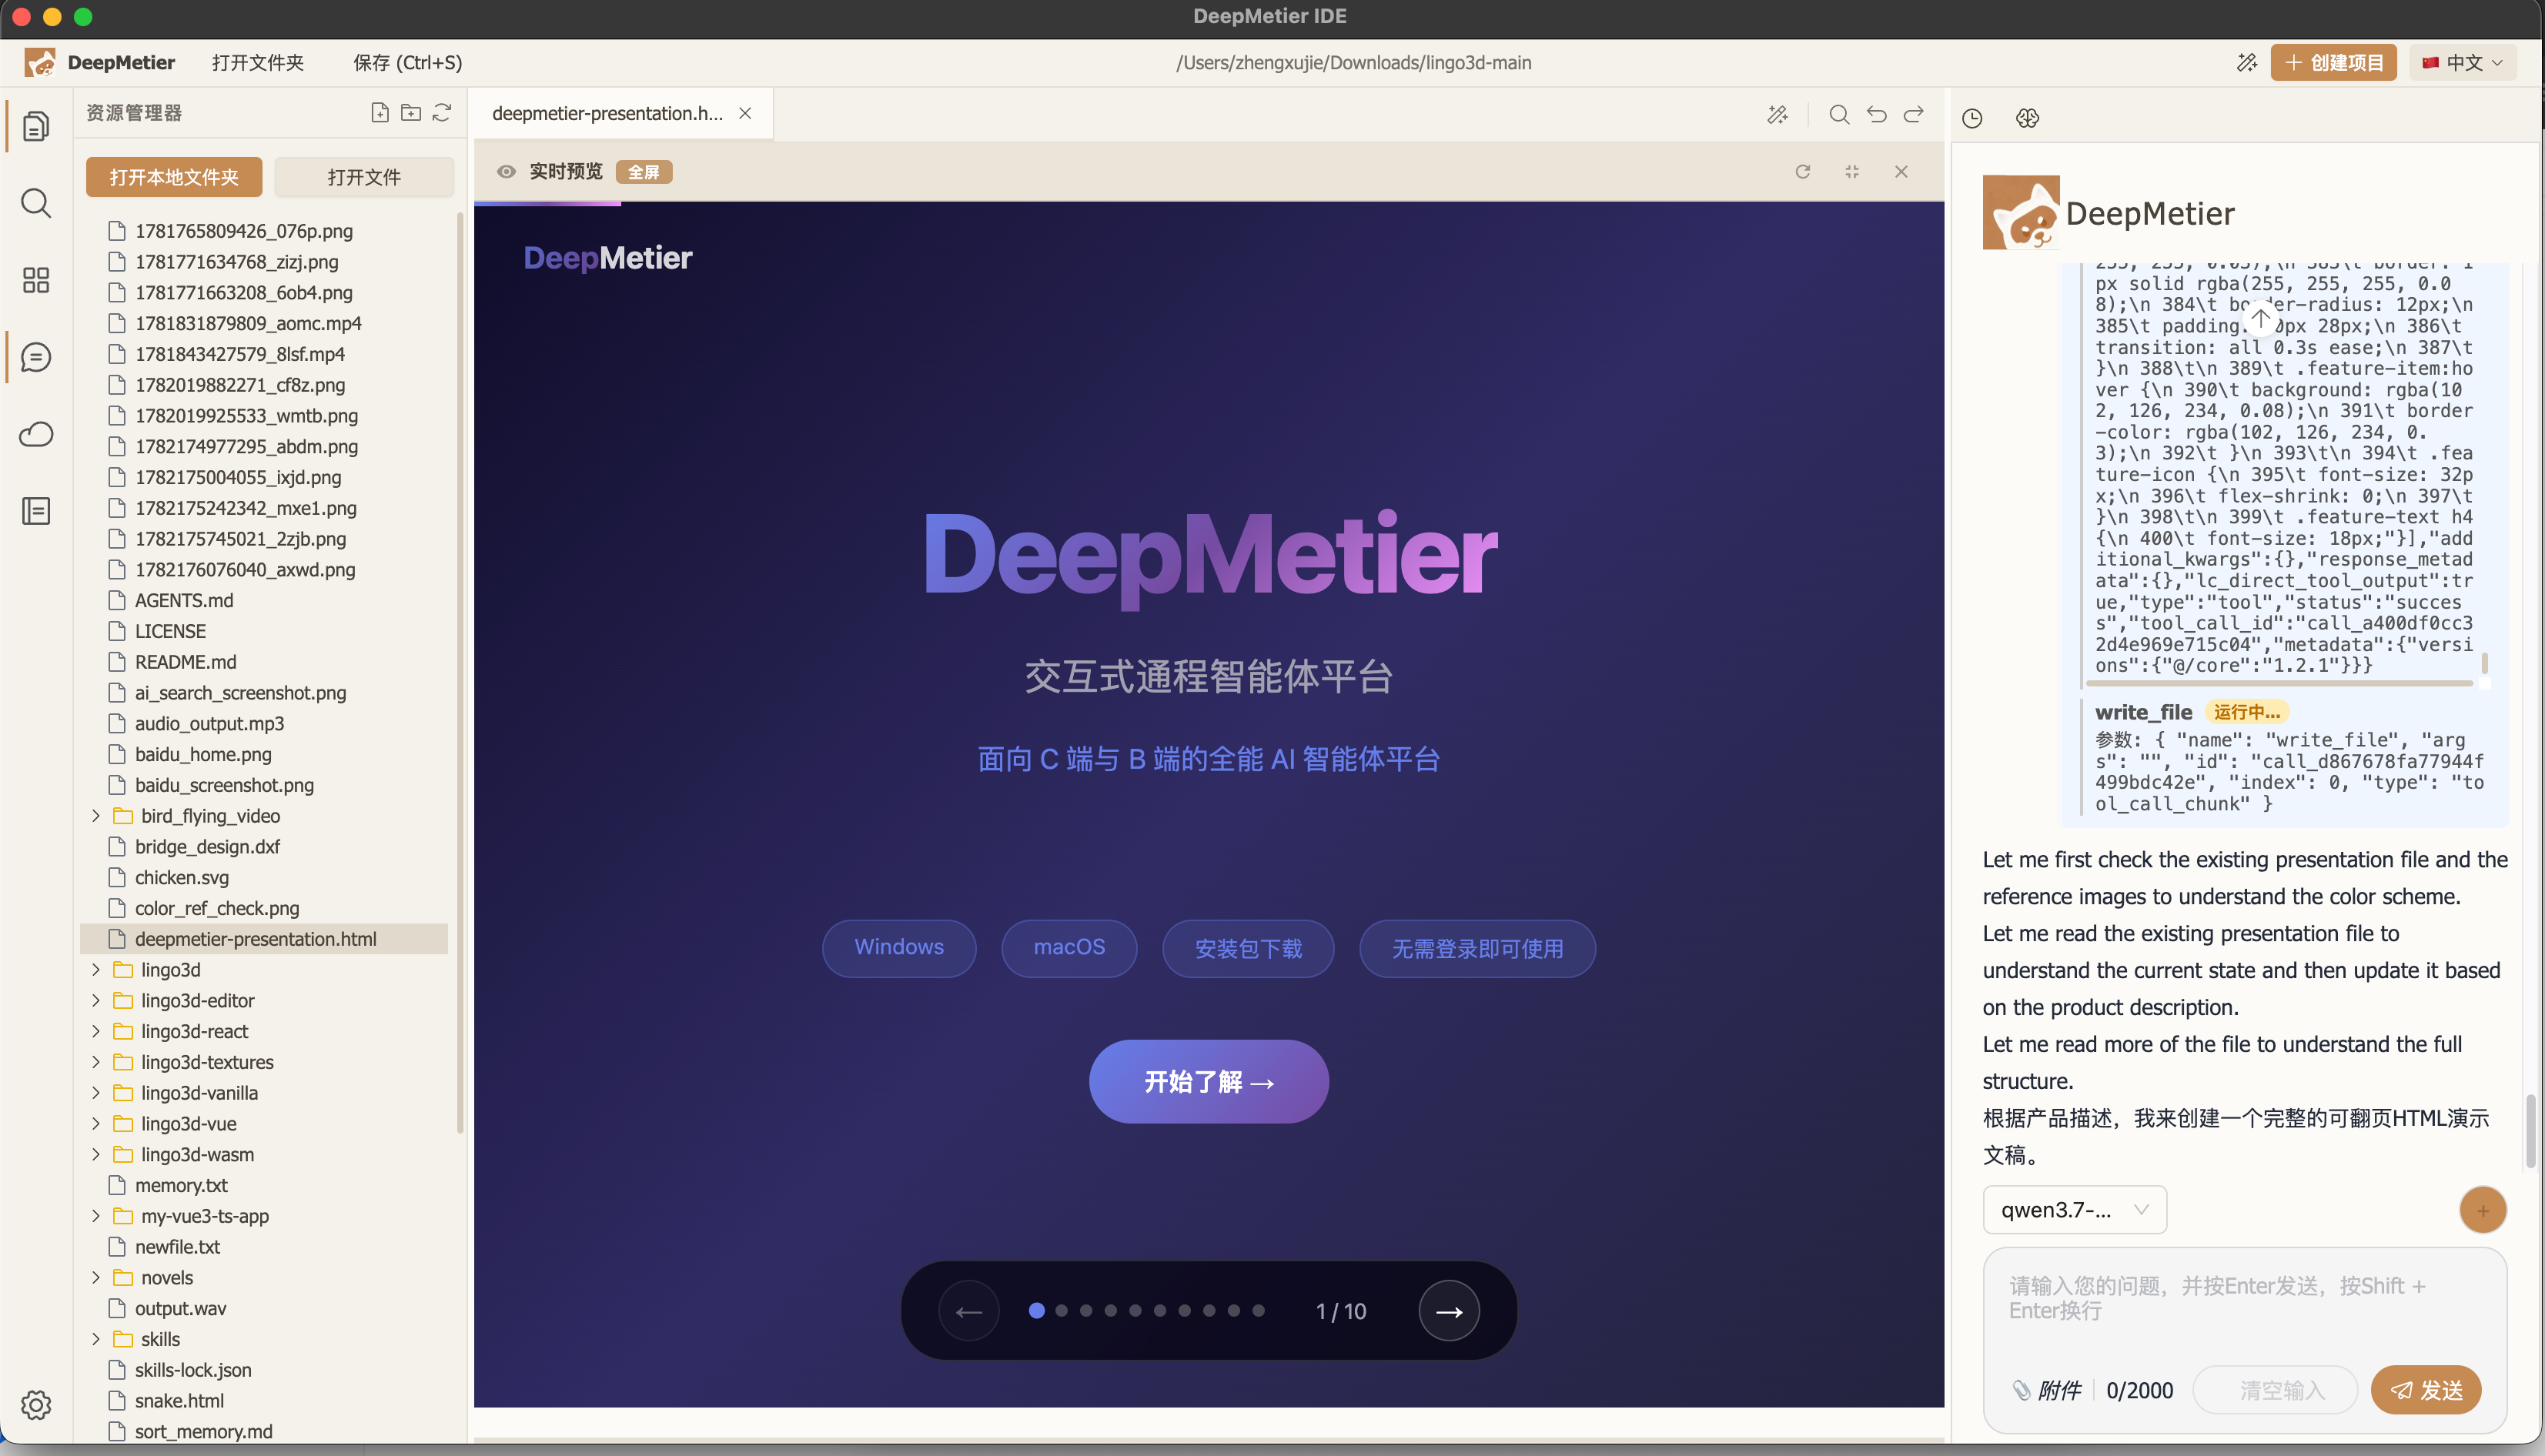Open settings gear in sidebar

pos(36,1405)
